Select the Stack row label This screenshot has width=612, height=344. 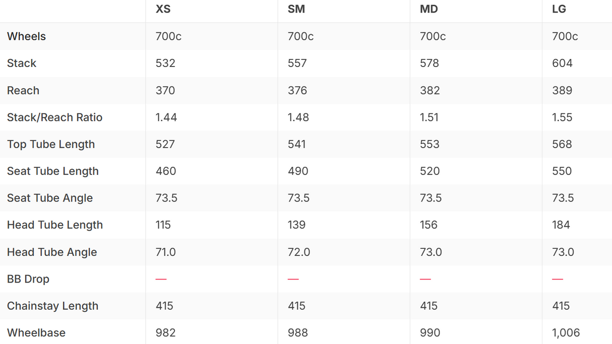click(22, 63)
